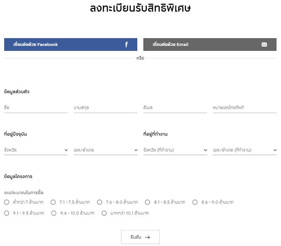Click the หมายเลขโทรศัพท์ phone number field
Image resolution: width=281 pixels, height=246 pixels.
[x=244, y=108]
